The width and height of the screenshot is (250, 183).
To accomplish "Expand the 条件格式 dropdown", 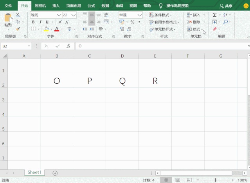I will [163, 15].
